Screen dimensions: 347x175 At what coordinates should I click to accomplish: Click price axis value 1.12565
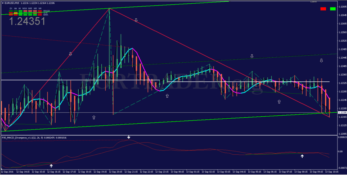[x=342, y=32]
